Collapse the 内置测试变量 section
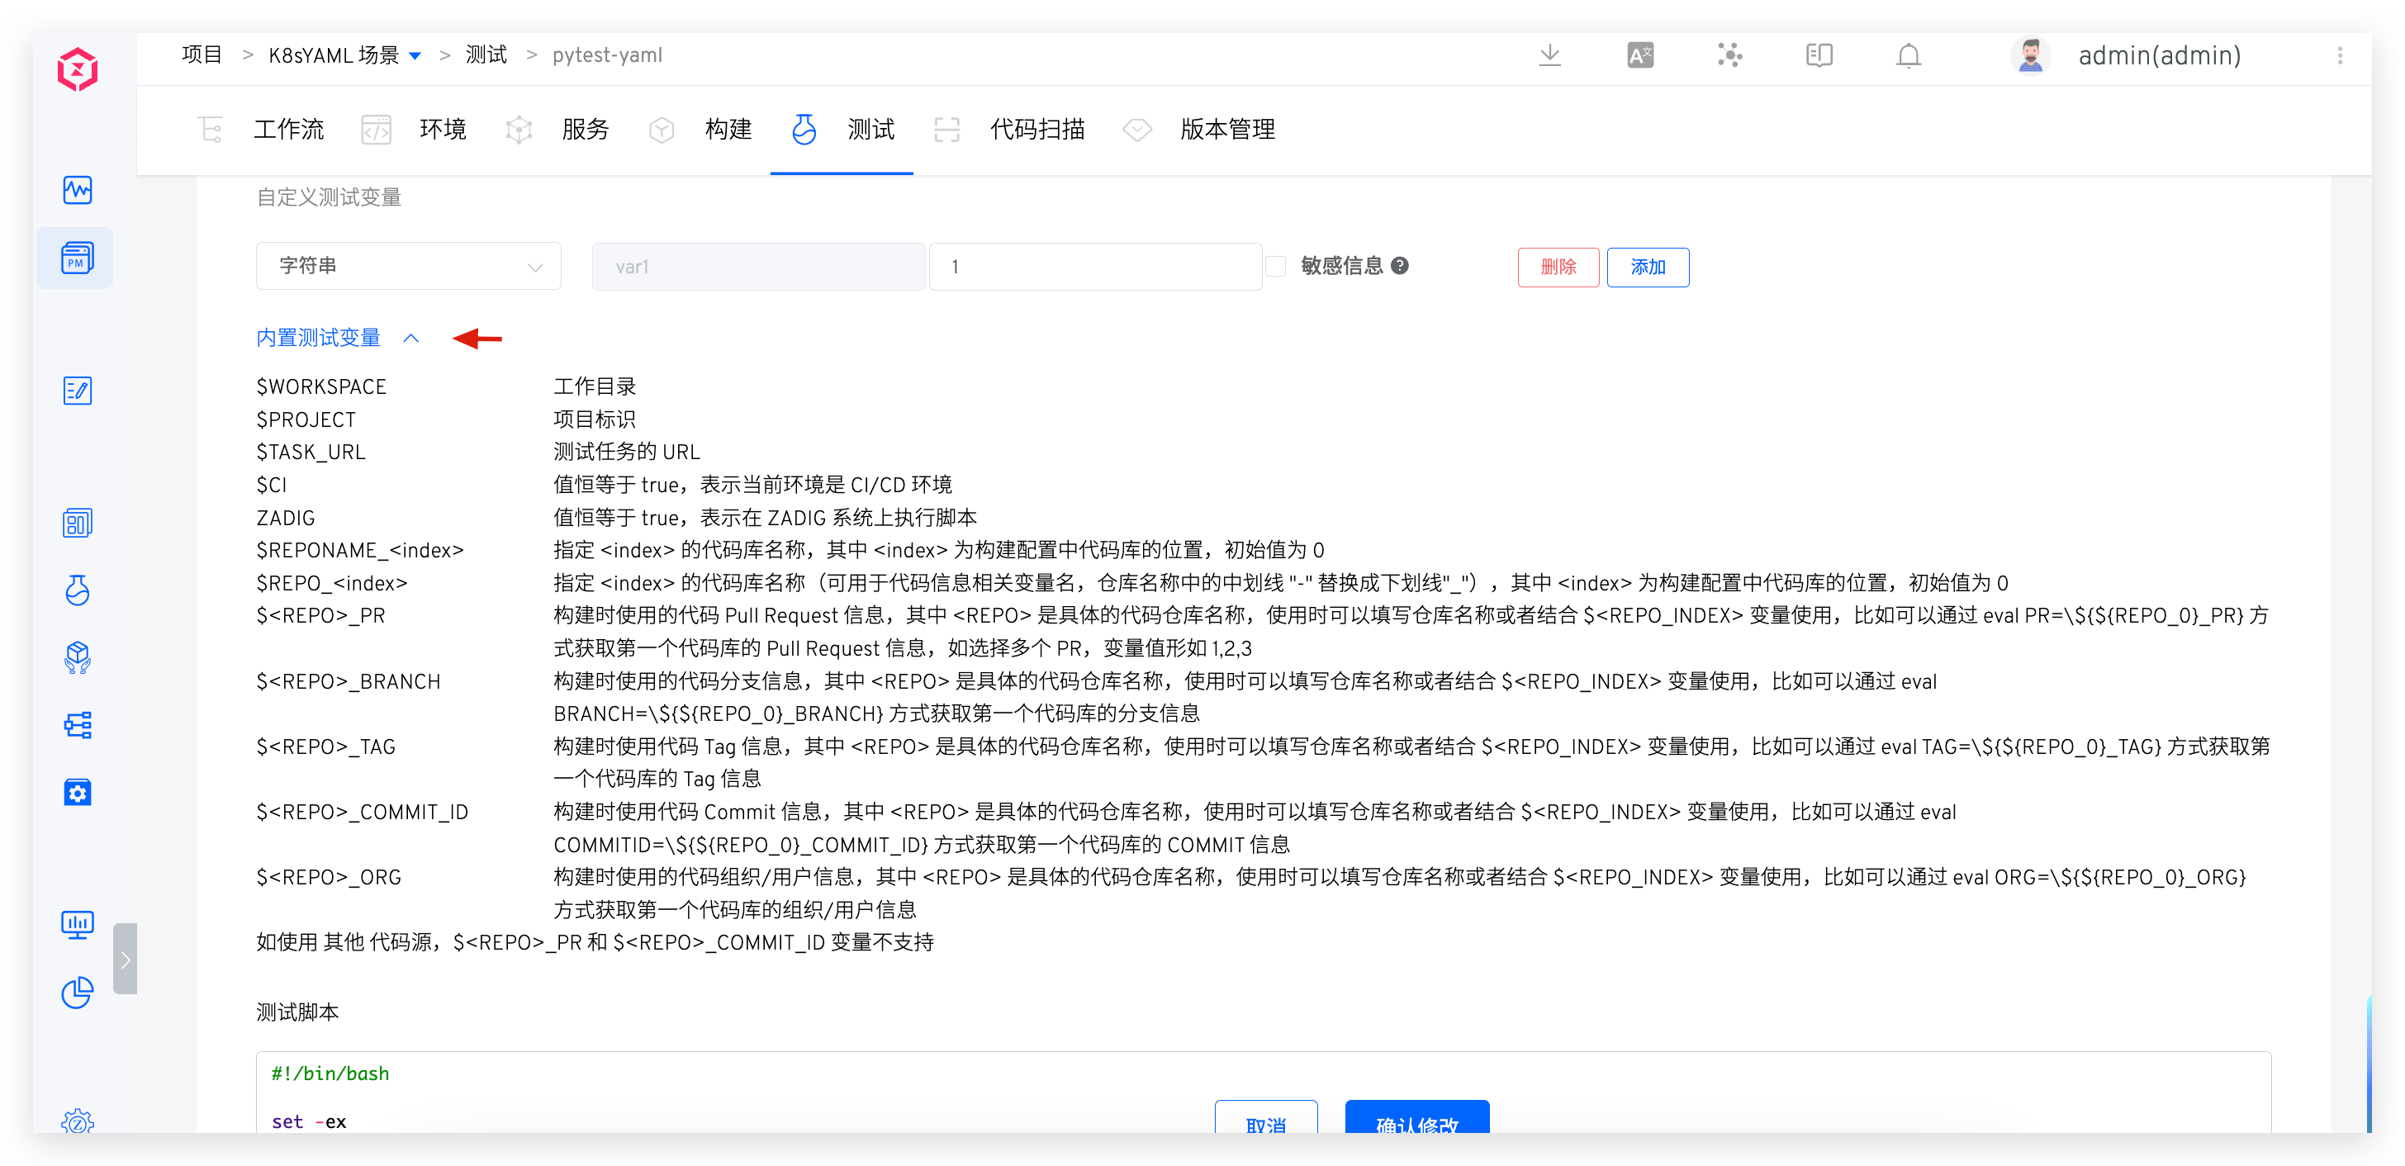The image size is (2405, 1166). 410,337
